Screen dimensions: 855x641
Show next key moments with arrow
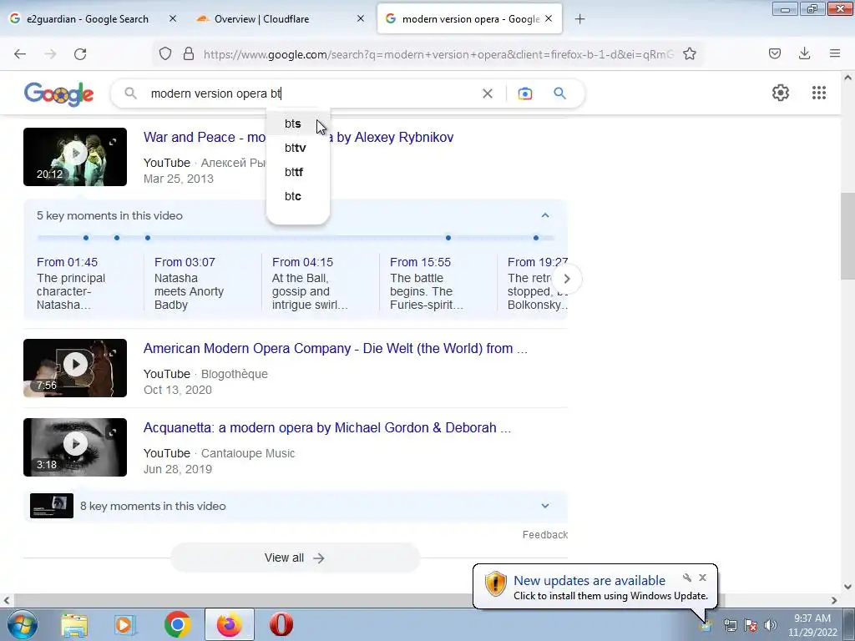point(567,279)
